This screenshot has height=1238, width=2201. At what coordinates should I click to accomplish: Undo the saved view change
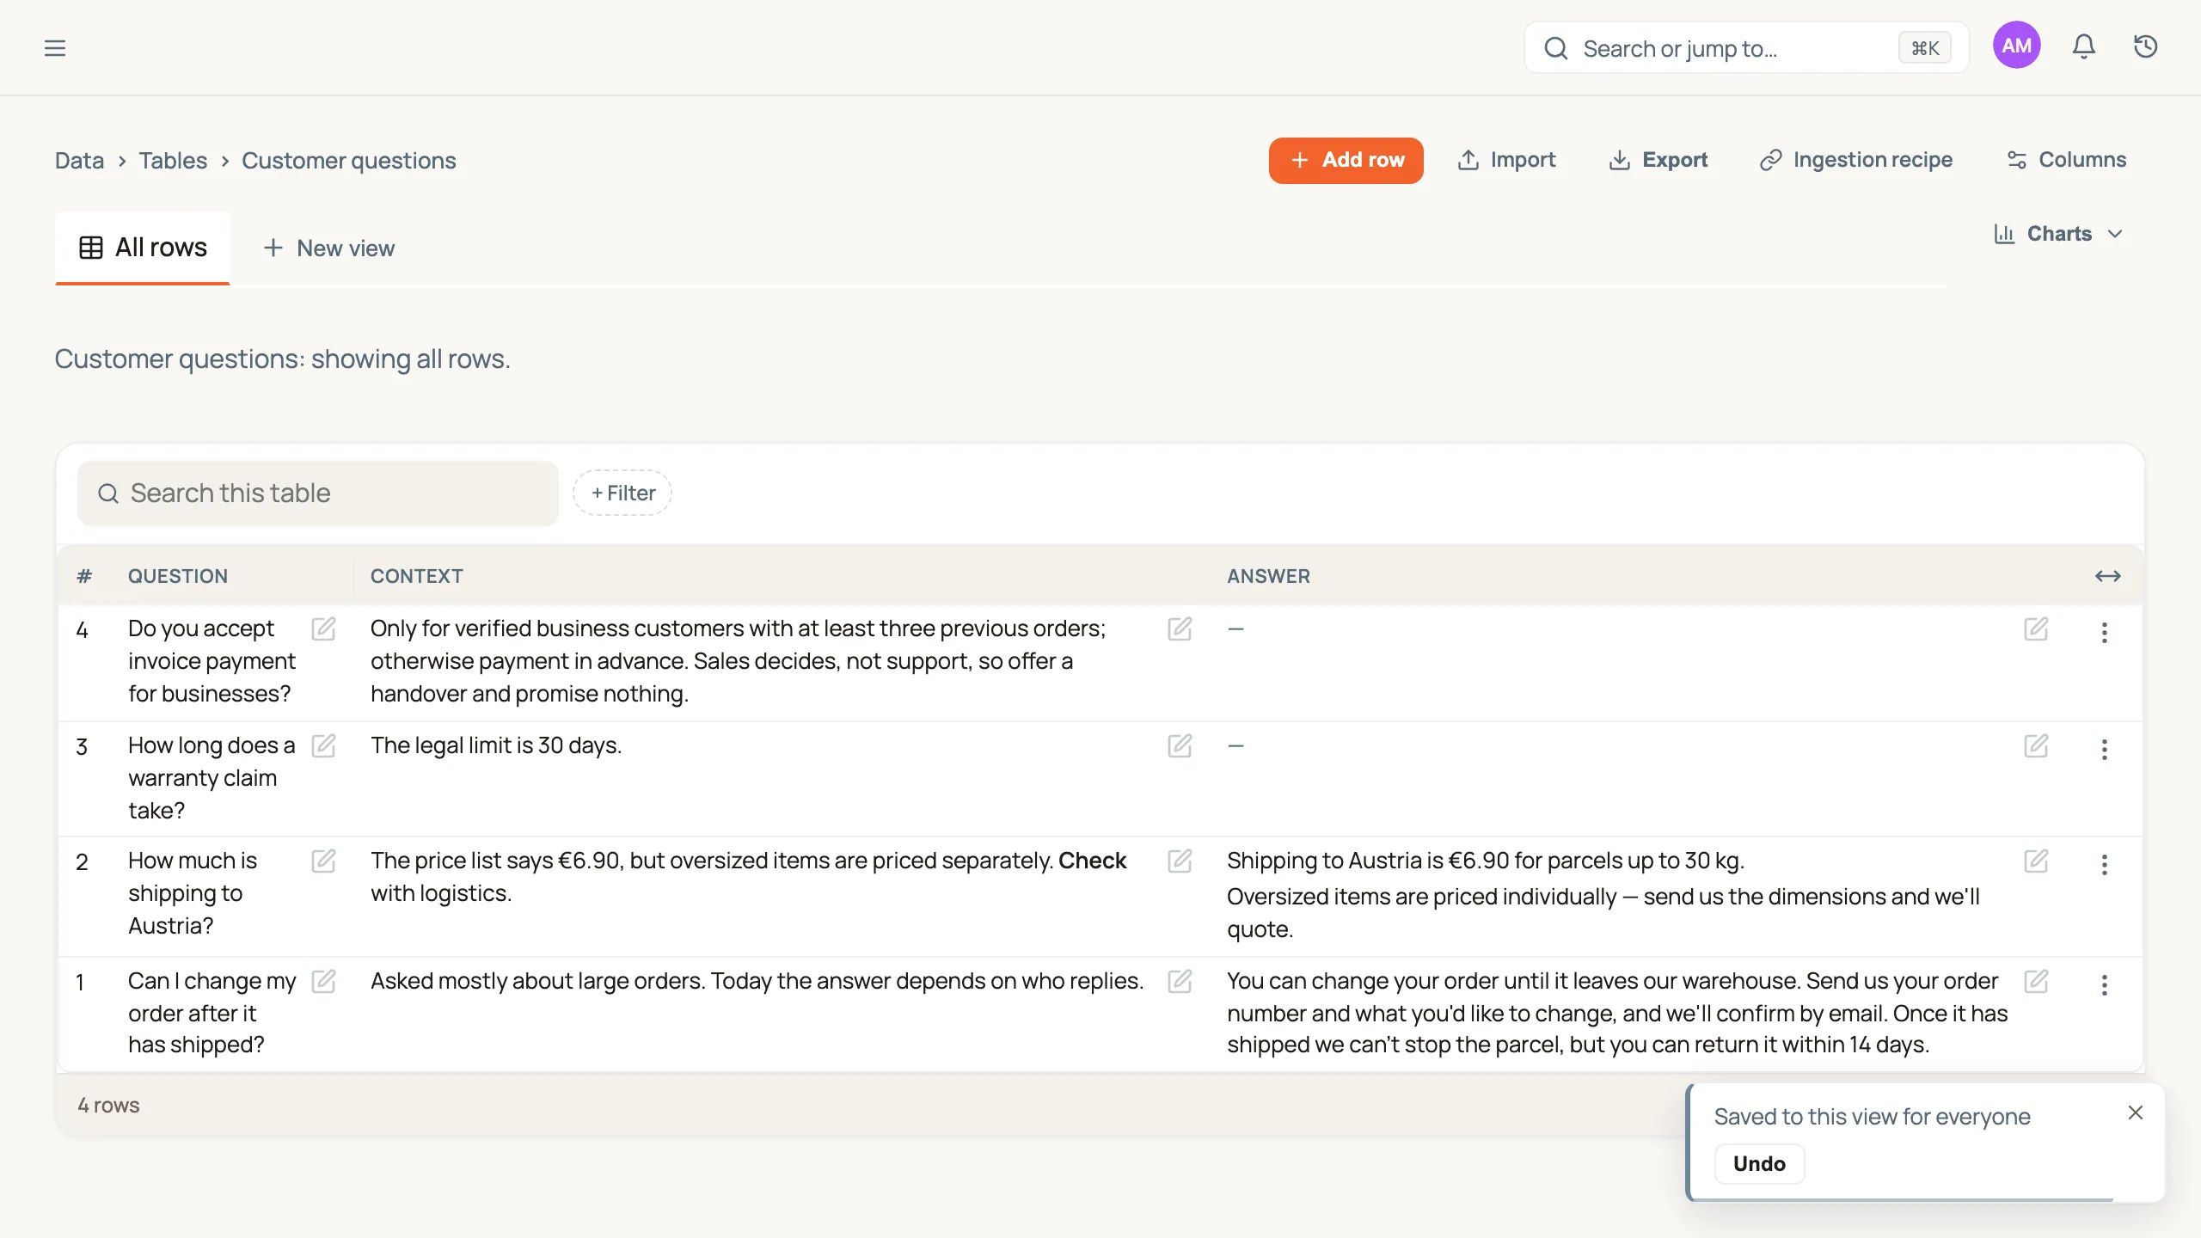click(x=1758, y=1163)
